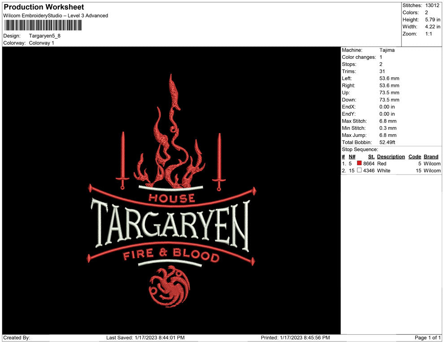Image resolution: width=444 pixels, height=342 pixels.
Task: Click 'Wilcom EmbroideryStudio – Level 3 Advanced' text
Action: coord(56,16)
